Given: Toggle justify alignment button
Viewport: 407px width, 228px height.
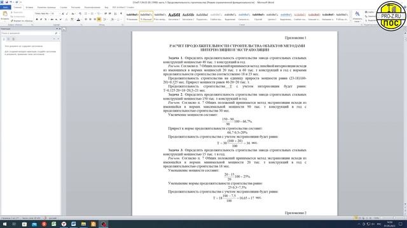Looking at the screenshot, I should [99, 19].
